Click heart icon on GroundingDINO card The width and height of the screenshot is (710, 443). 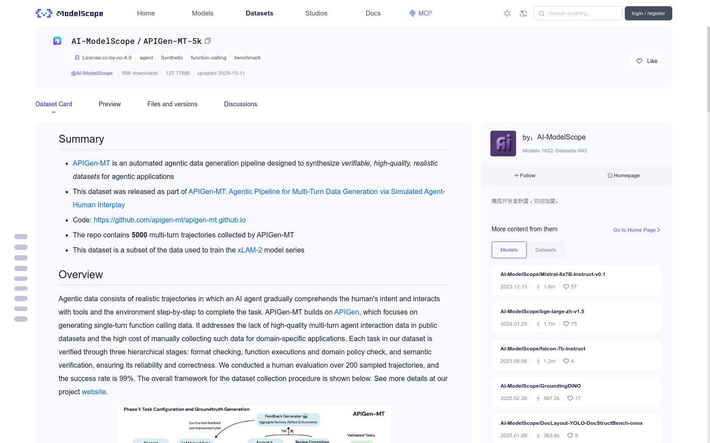click(x=570, y=398)
